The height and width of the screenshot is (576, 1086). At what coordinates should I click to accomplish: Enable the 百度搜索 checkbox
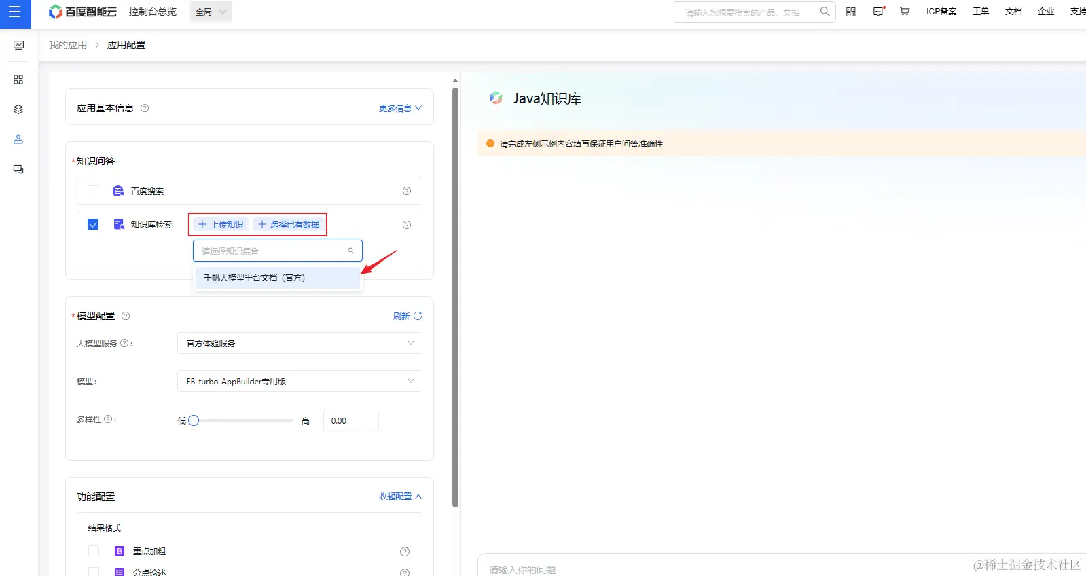[x=93, y=191]
